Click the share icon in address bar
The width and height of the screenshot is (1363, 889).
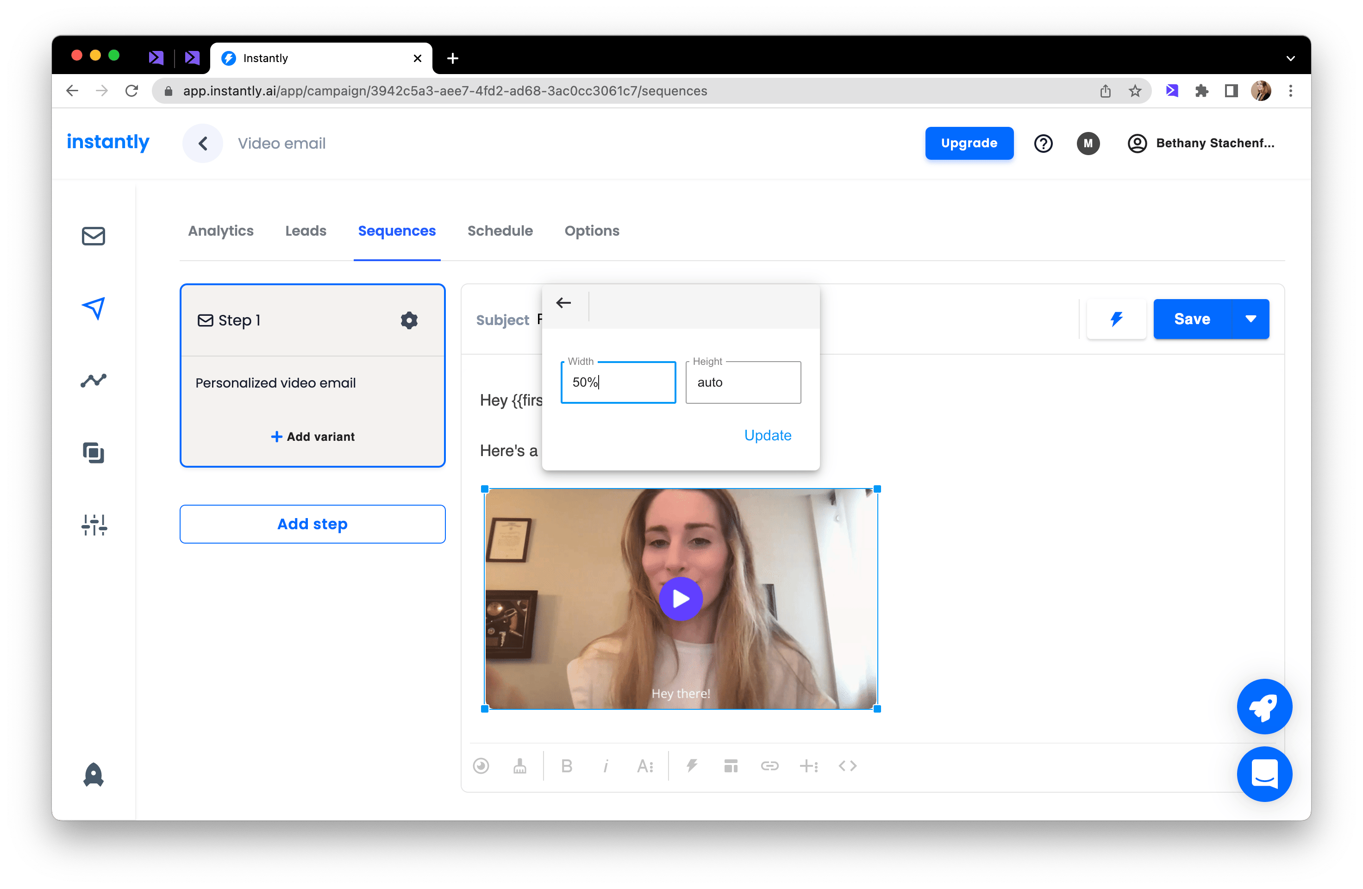coord(1105,90)
